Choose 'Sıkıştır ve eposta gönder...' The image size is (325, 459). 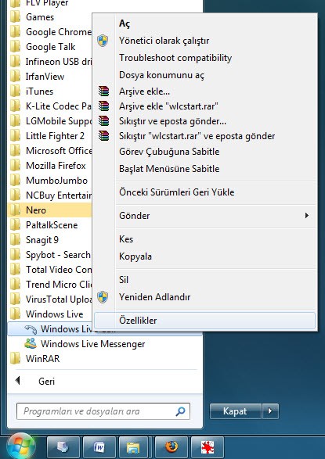205,121
